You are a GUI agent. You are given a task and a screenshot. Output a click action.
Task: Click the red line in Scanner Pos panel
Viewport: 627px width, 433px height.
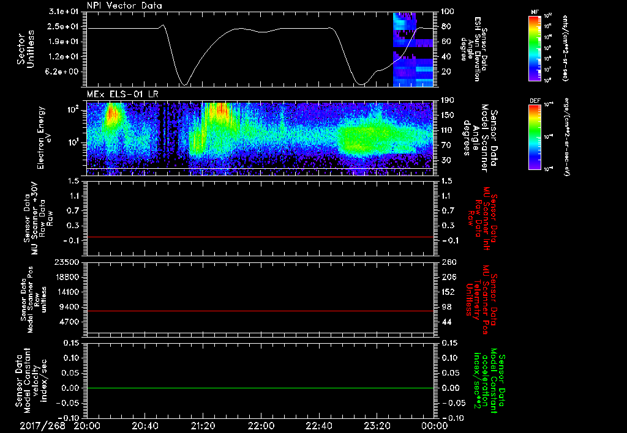tap(260, 311)
